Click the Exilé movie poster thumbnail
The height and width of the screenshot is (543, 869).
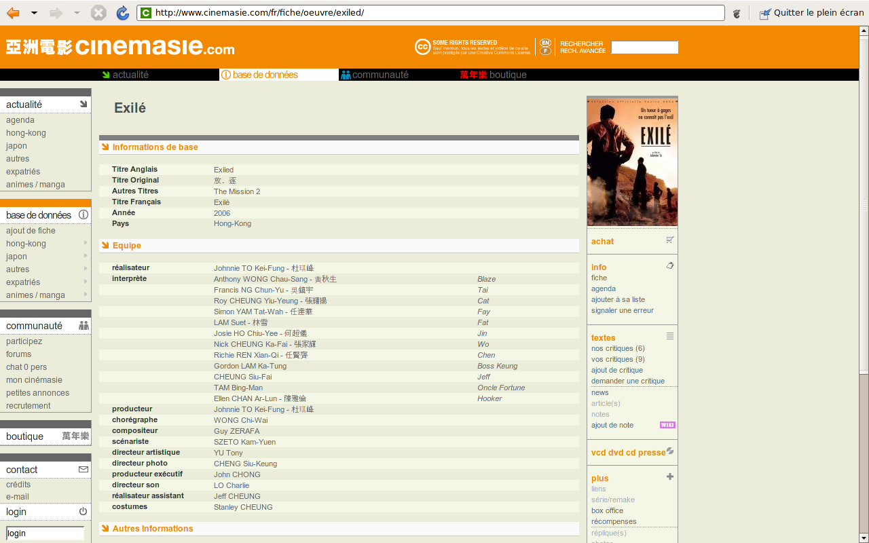click(632, 163)
